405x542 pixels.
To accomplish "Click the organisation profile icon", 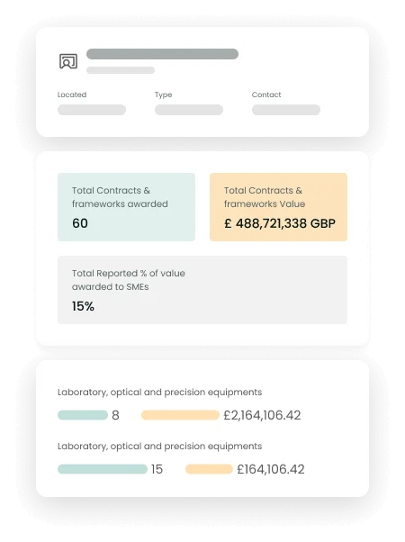I will 68,61.
